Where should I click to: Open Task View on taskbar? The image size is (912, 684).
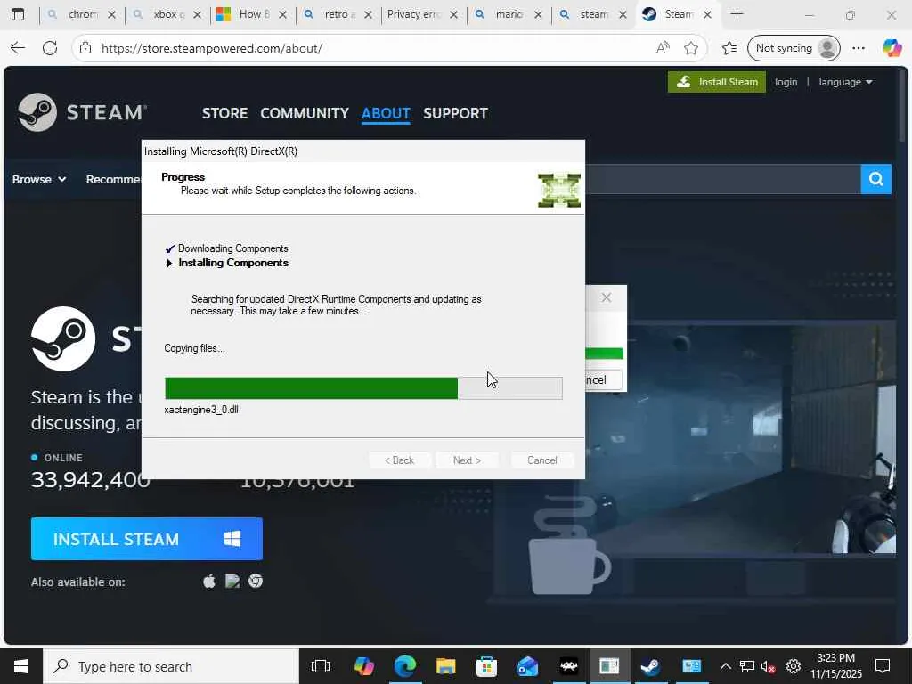tap(321, 666)
